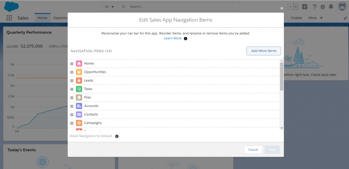Open the help question mark icon
Viewport: 349px width, 169px height.
click(314, 7)
